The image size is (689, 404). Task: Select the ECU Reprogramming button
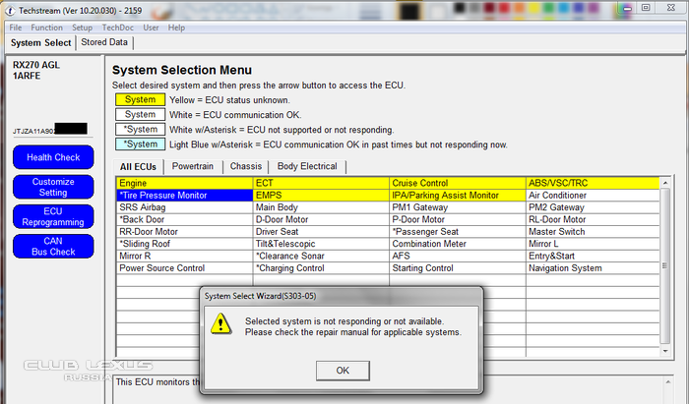(53, 217)
